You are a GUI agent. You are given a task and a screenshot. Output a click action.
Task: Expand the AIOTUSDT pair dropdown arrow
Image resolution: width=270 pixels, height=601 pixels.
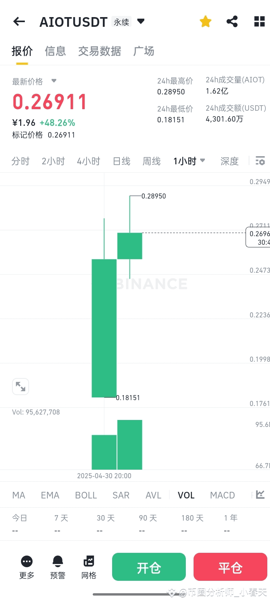(x=141, y=21)
